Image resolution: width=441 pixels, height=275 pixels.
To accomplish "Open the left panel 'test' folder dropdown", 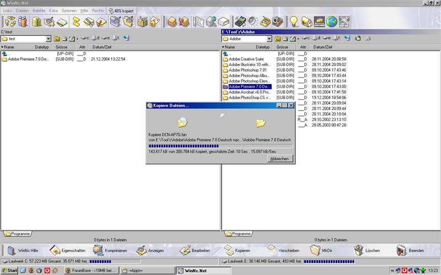I will [x=49, y=38].
